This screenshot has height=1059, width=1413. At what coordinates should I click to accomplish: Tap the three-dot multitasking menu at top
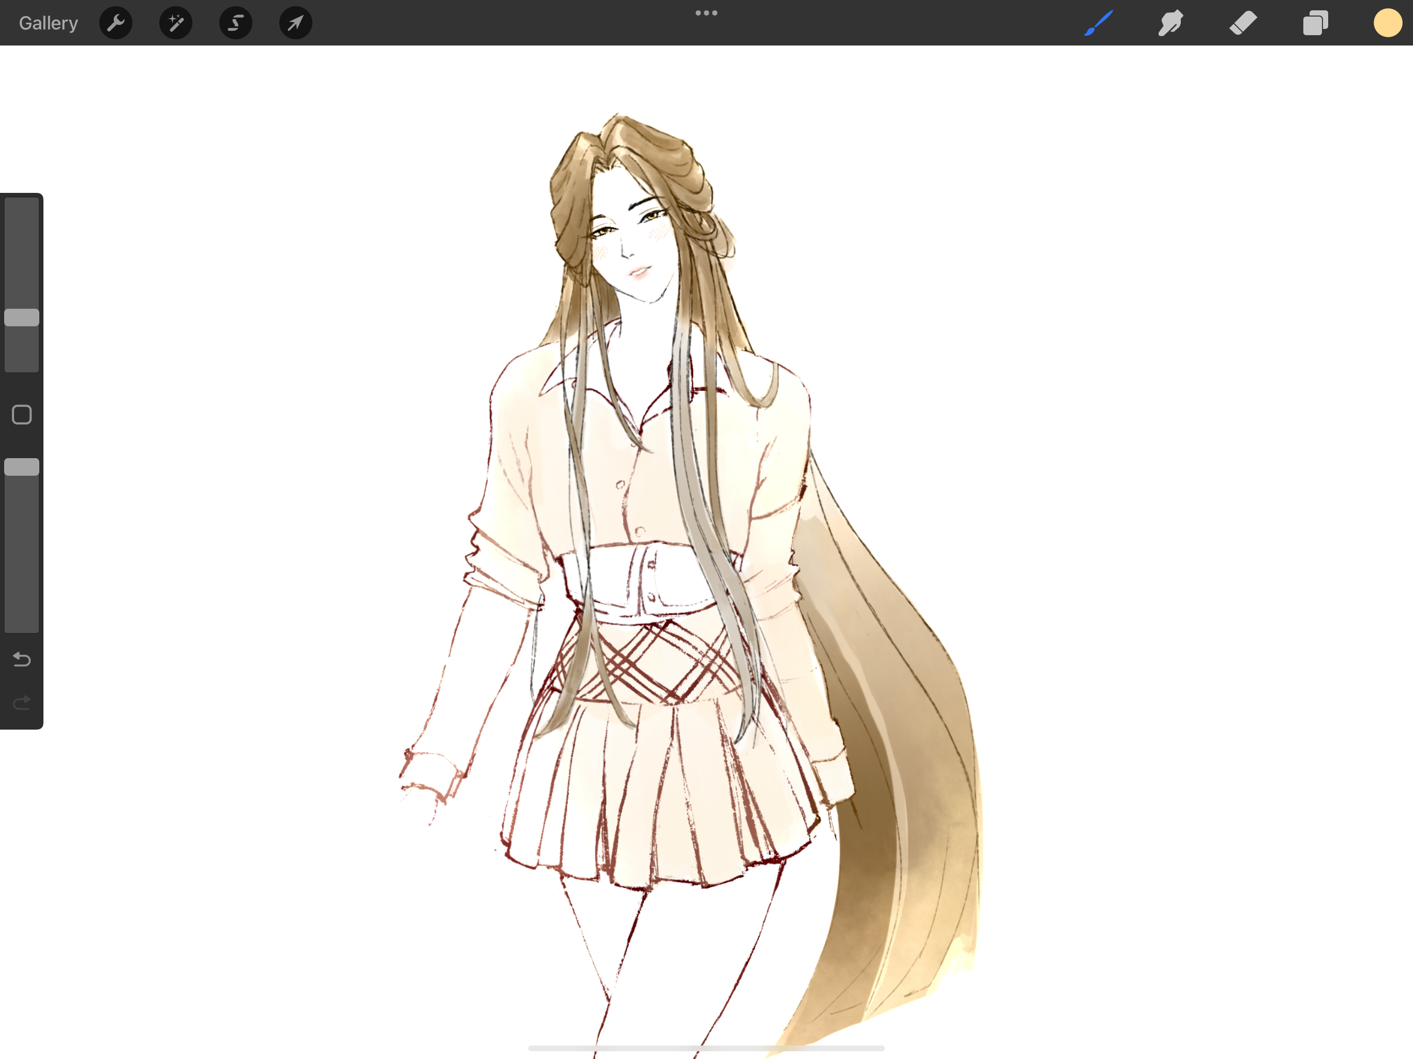(x=706, y=13)
